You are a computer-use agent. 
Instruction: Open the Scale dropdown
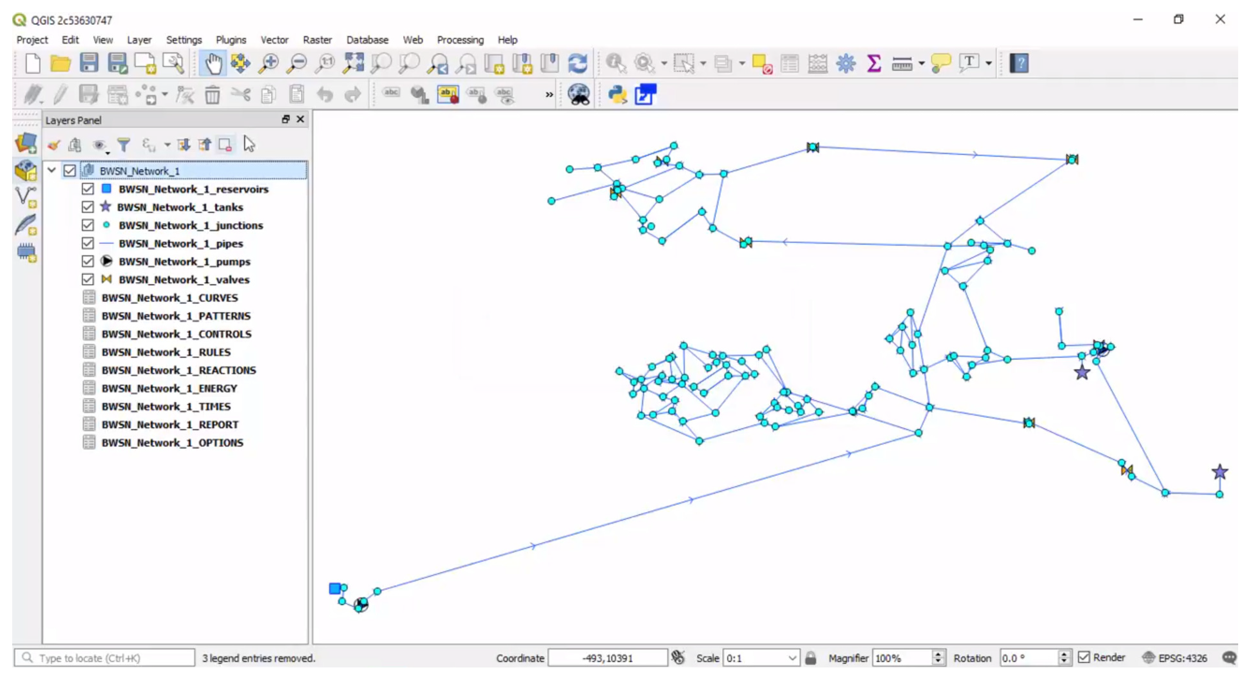click(792, 658)
